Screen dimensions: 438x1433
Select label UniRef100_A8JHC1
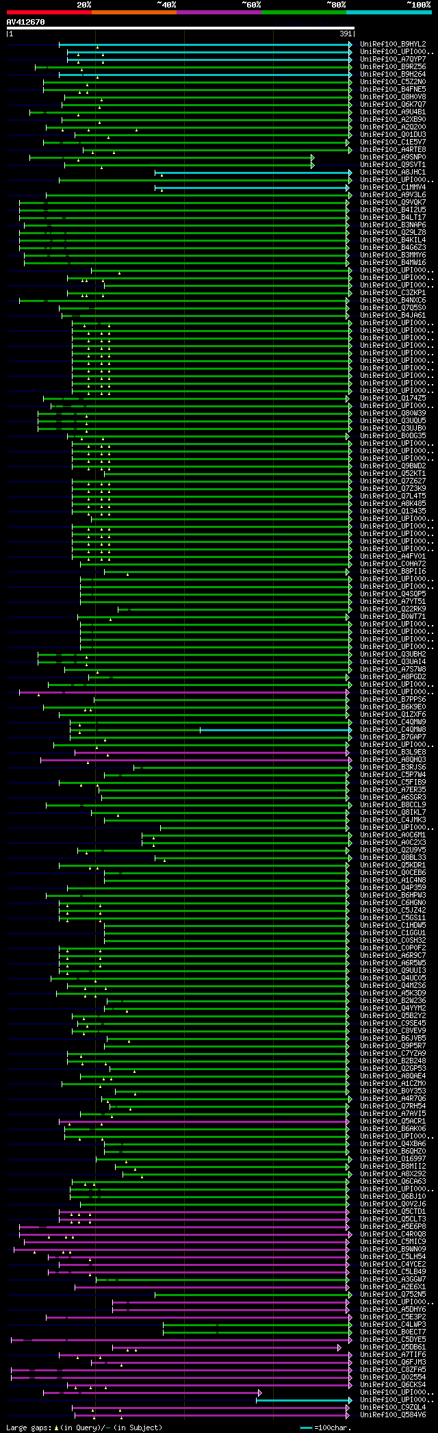(x=393, y=173)
